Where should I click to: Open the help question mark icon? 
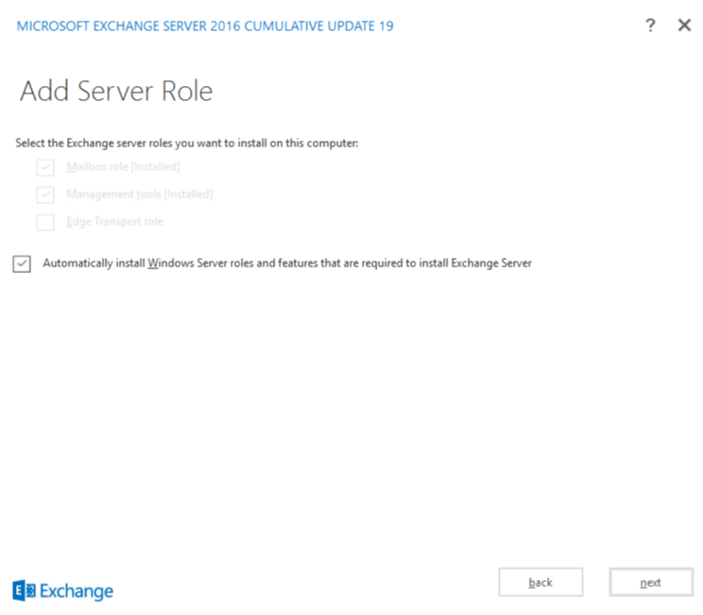(650, 26)
